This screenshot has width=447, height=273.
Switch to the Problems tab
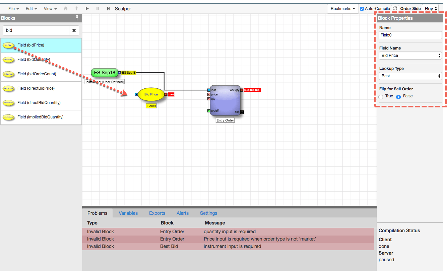click(98, 213)
